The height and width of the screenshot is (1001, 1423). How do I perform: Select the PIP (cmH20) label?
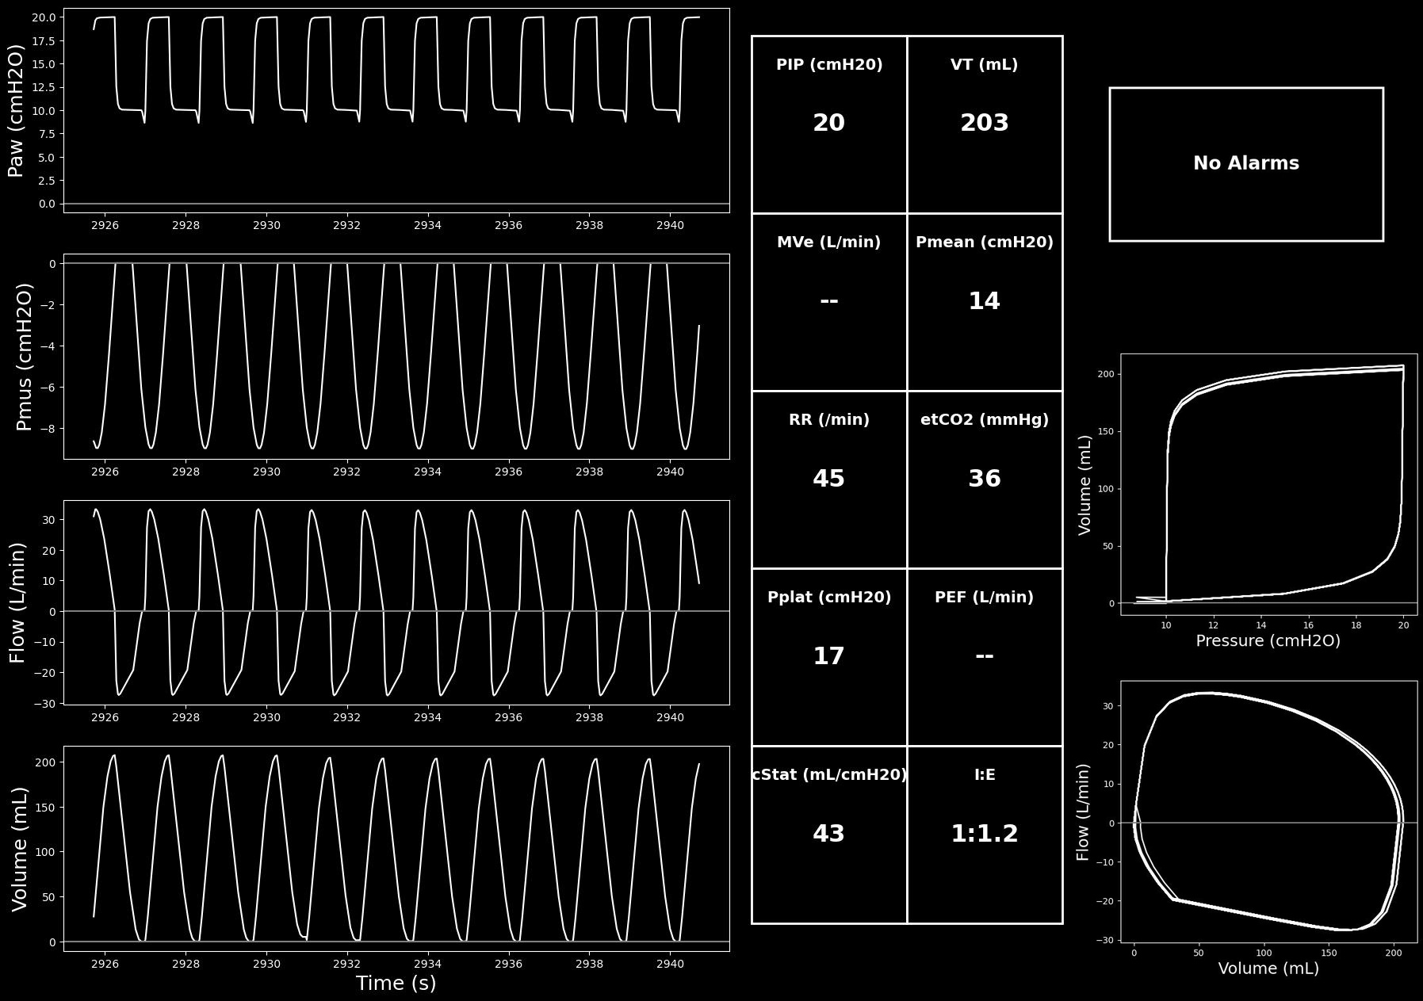click(829, 65)
